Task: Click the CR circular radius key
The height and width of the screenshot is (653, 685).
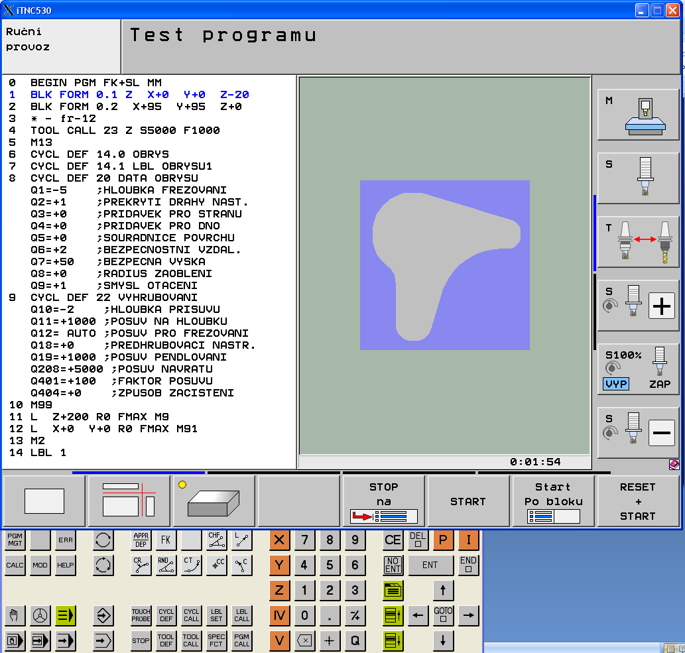Action: click(x=141, y=565)
